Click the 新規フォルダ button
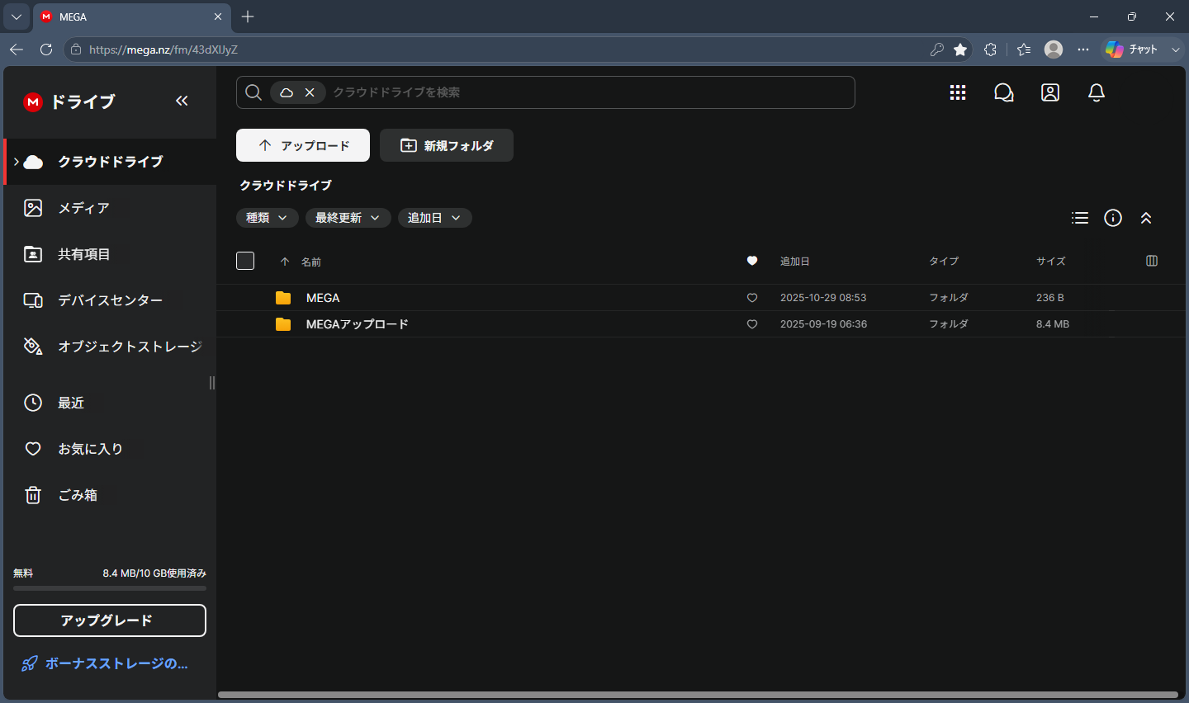 (x=447, y=145)
